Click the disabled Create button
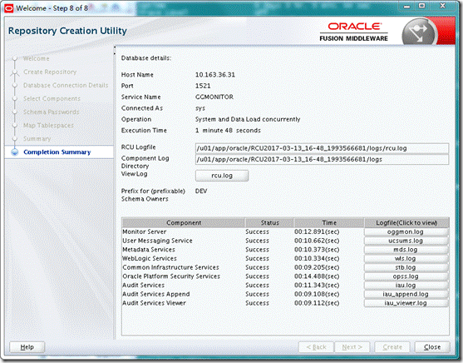This screenshot has height=363, width=463. coord(392,347)
